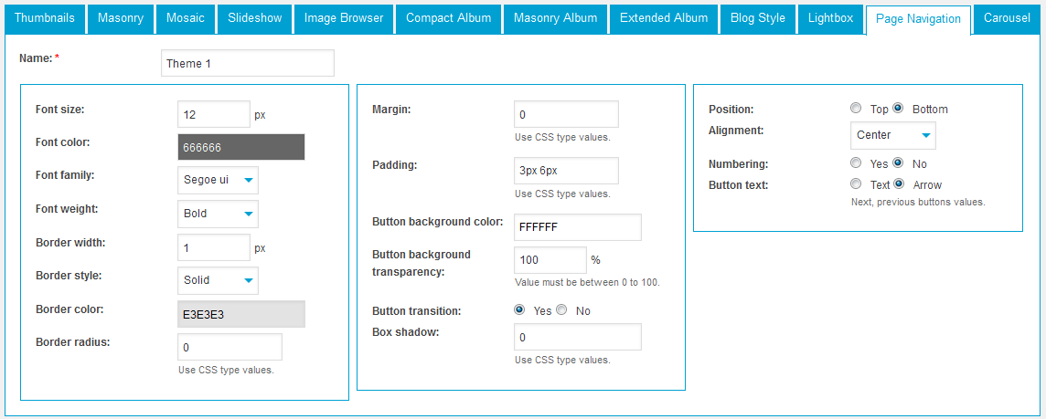The image size is (1046, 419).
Task: Choose Text for Button text
Action: (856, 184)
